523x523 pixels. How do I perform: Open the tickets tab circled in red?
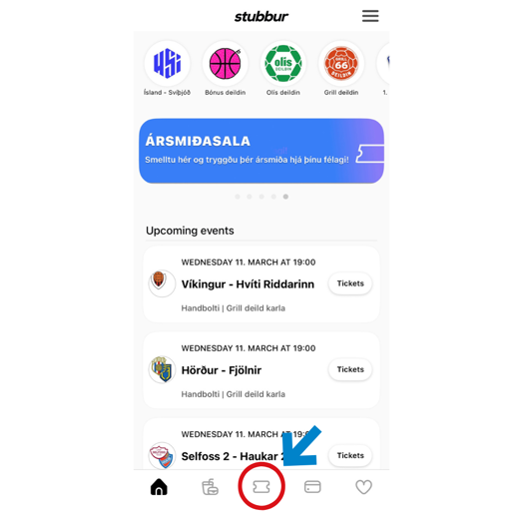tap(261, 487)
